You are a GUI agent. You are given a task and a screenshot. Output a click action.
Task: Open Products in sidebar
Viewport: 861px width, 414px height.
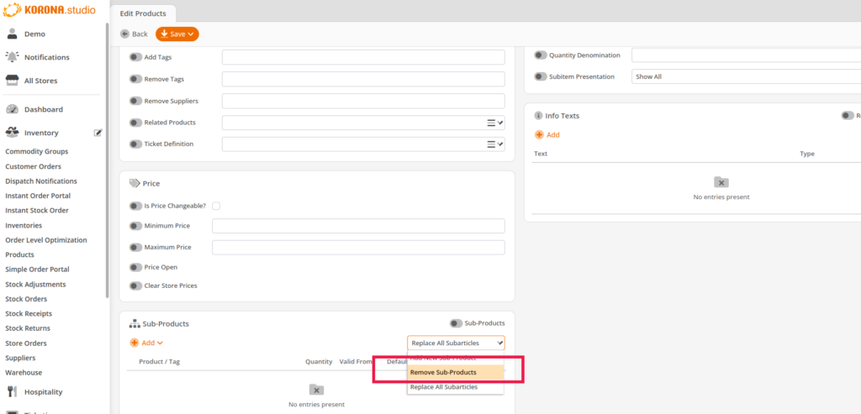point(20,255)
